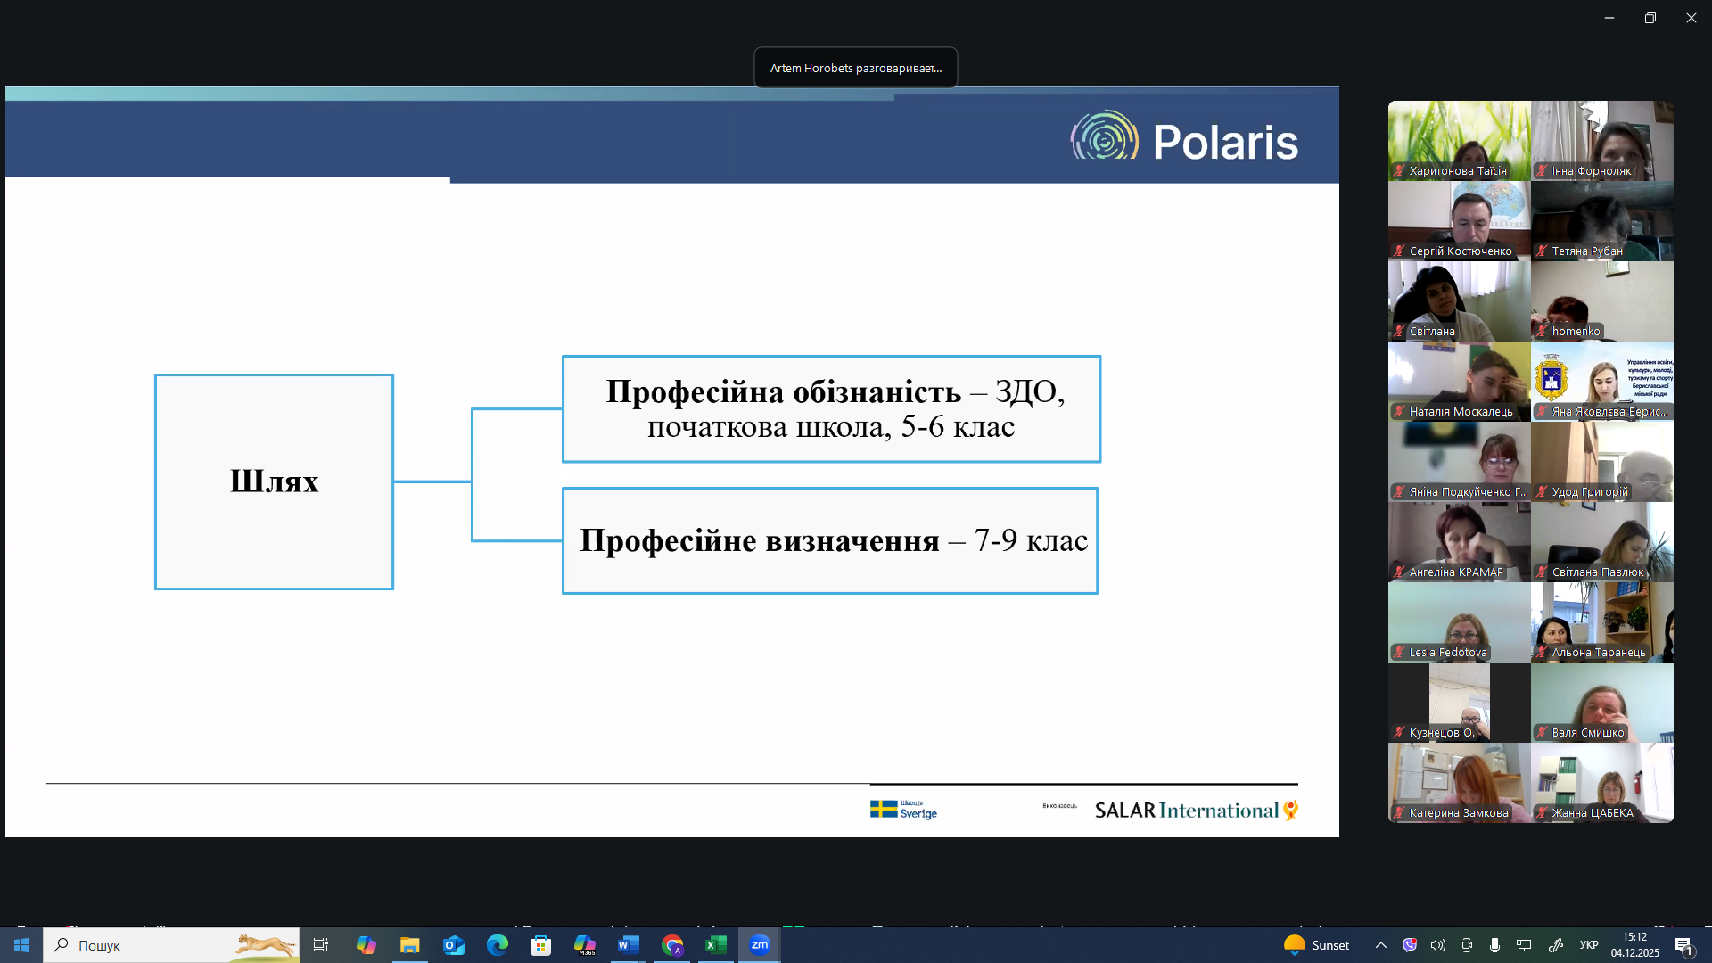The width and height of the screenshot is (1712, 963).
Task: Open Outlook from the taskbar
Action: pos(454,945)
